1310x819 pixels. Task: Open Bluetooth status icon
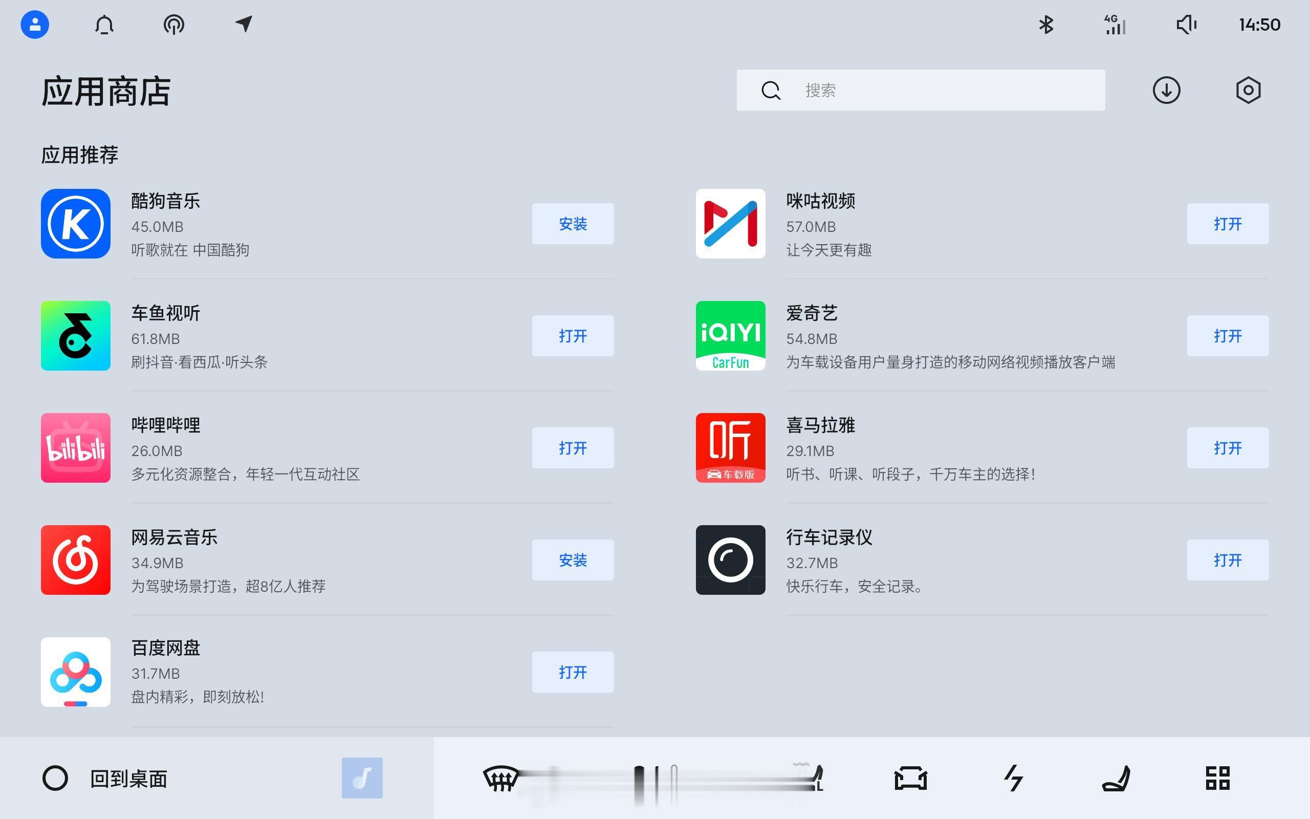click(x=1046, y=25)
